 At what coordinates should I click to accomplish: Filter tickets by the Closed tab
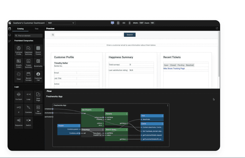[x=173, y=65]
